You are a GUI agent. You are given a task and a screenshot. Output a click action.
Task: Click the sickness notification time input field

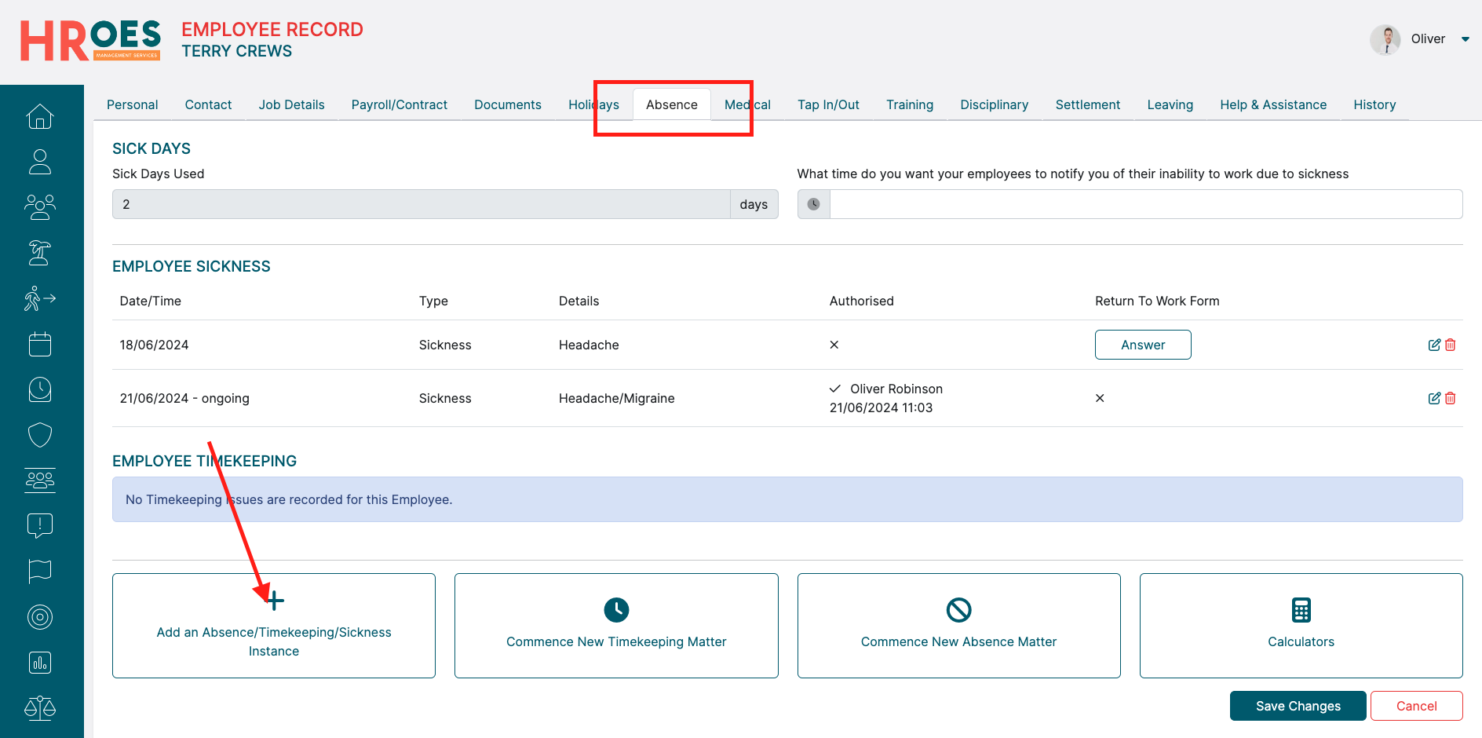1145,204
